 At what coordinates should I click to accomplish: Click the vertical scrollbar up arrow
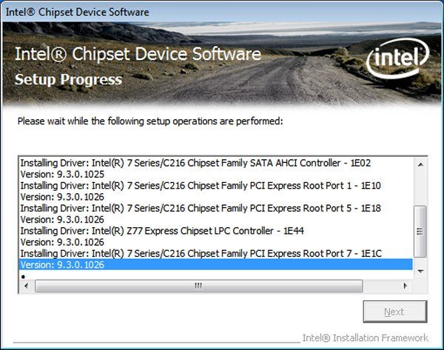click(x=420, y=163)
